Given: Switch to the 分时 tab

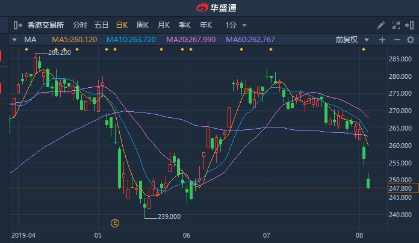Looking at the screenshot, I should (79, 25).
